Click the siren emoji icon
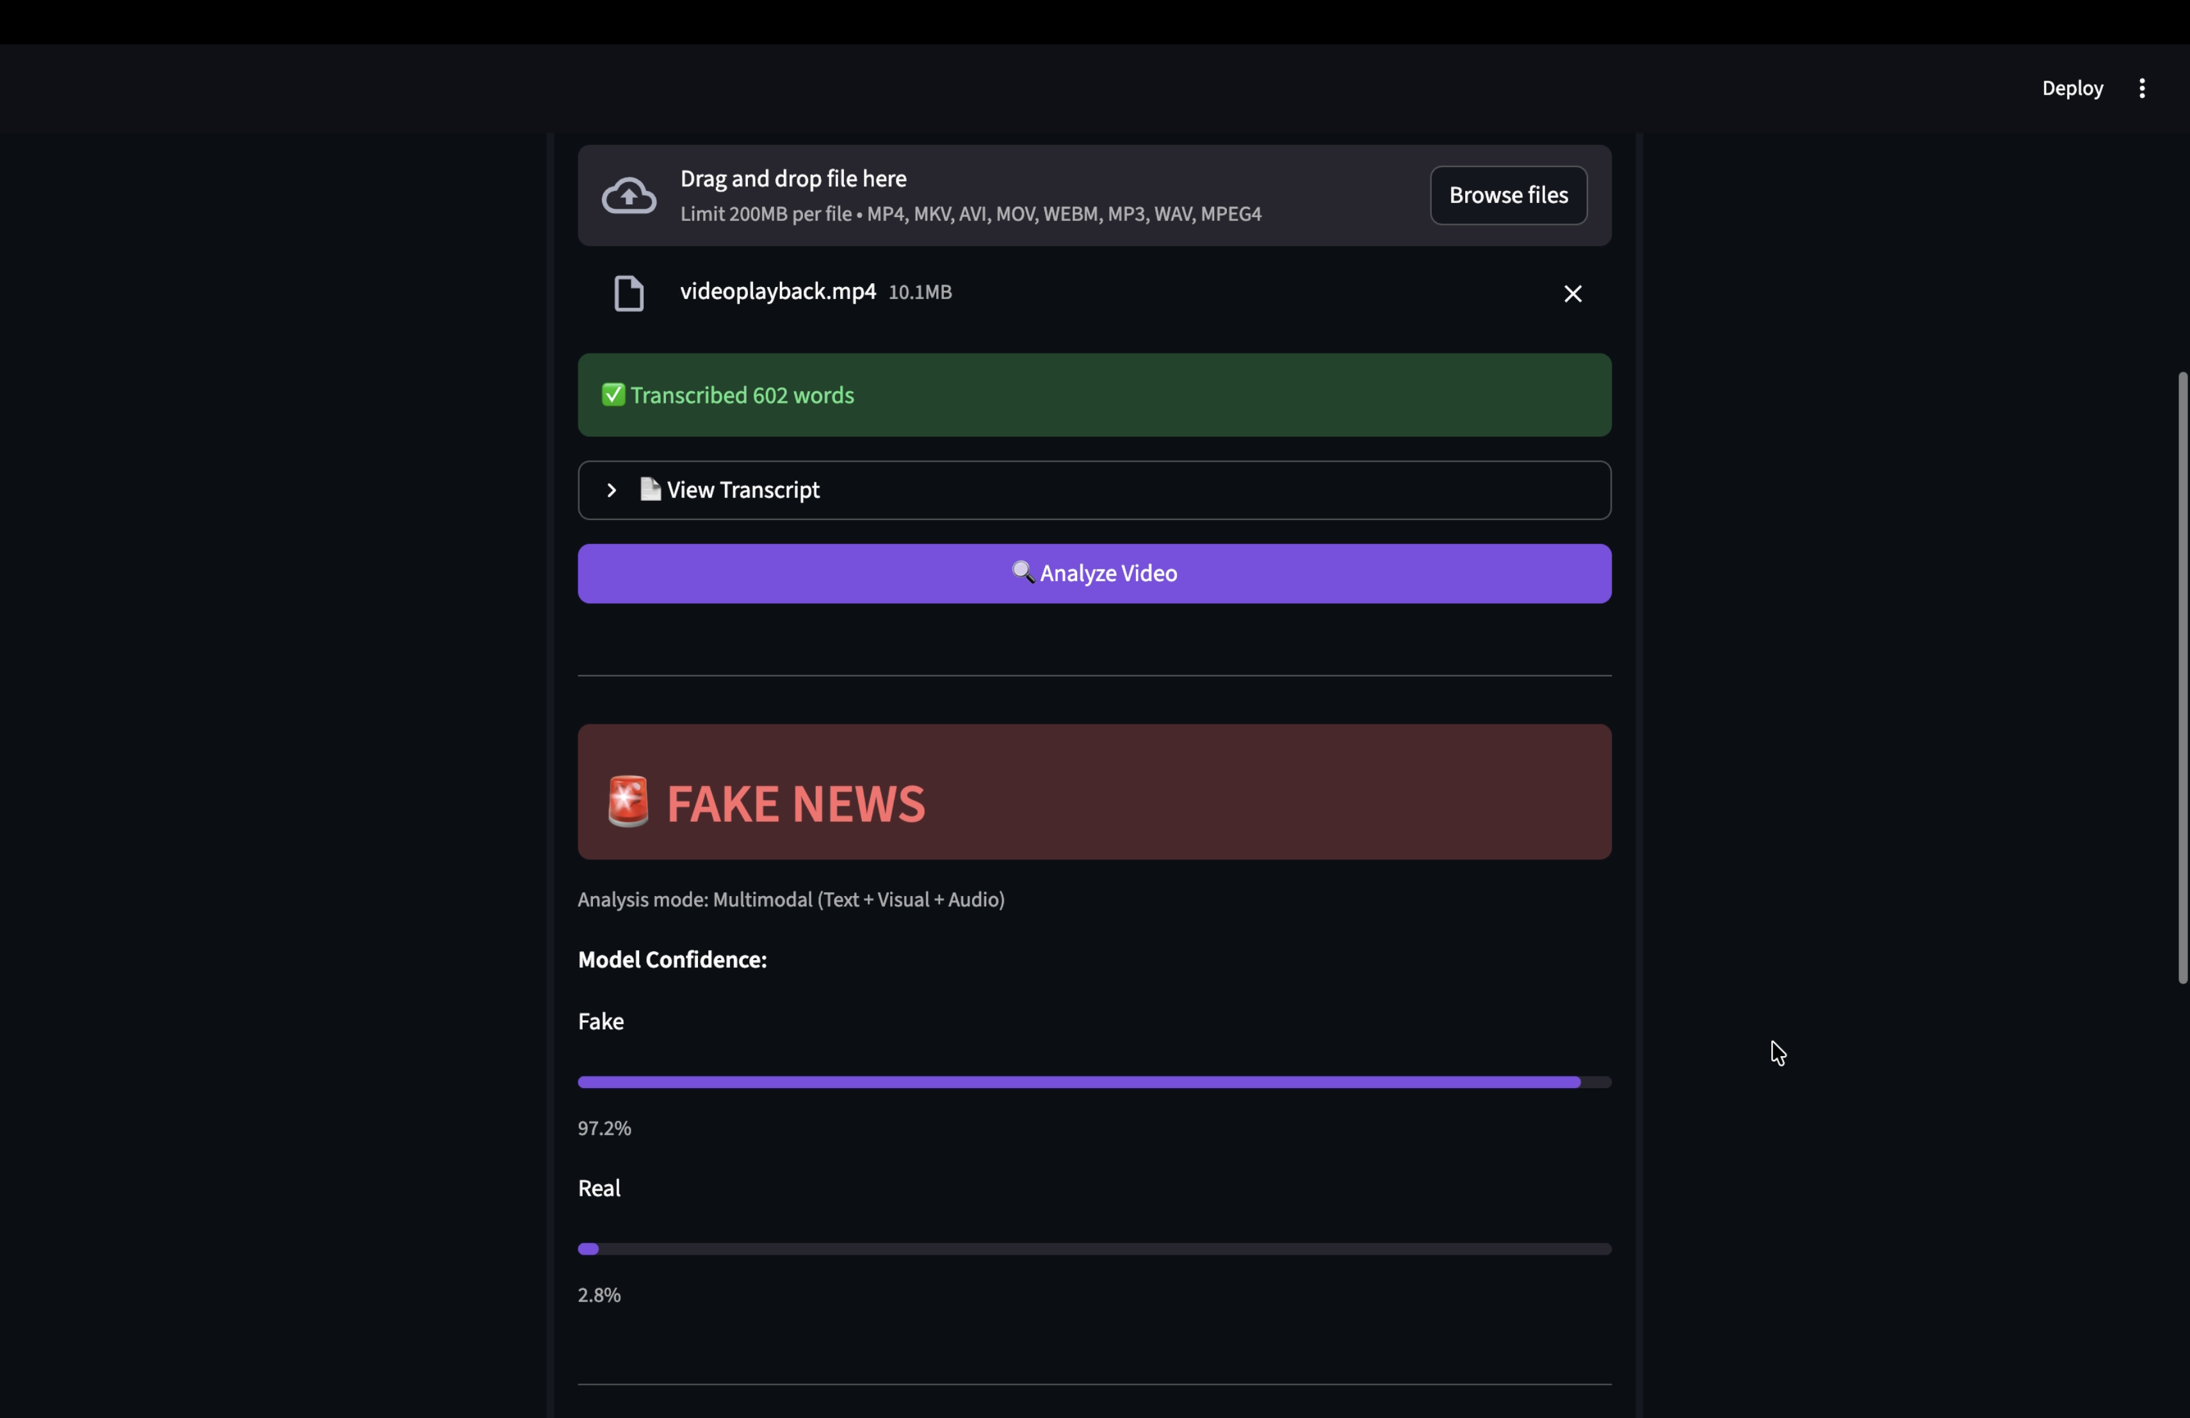 [x=628, y=801]
